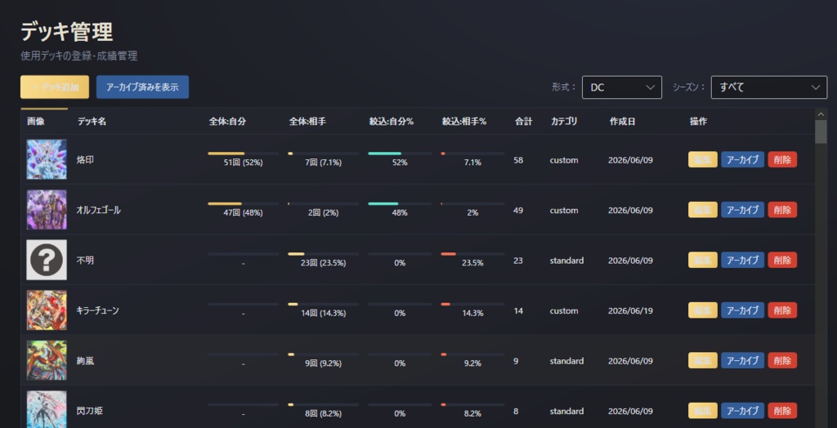
Task: Open the 絢嵐 deck image
Action: coord(47,360)
